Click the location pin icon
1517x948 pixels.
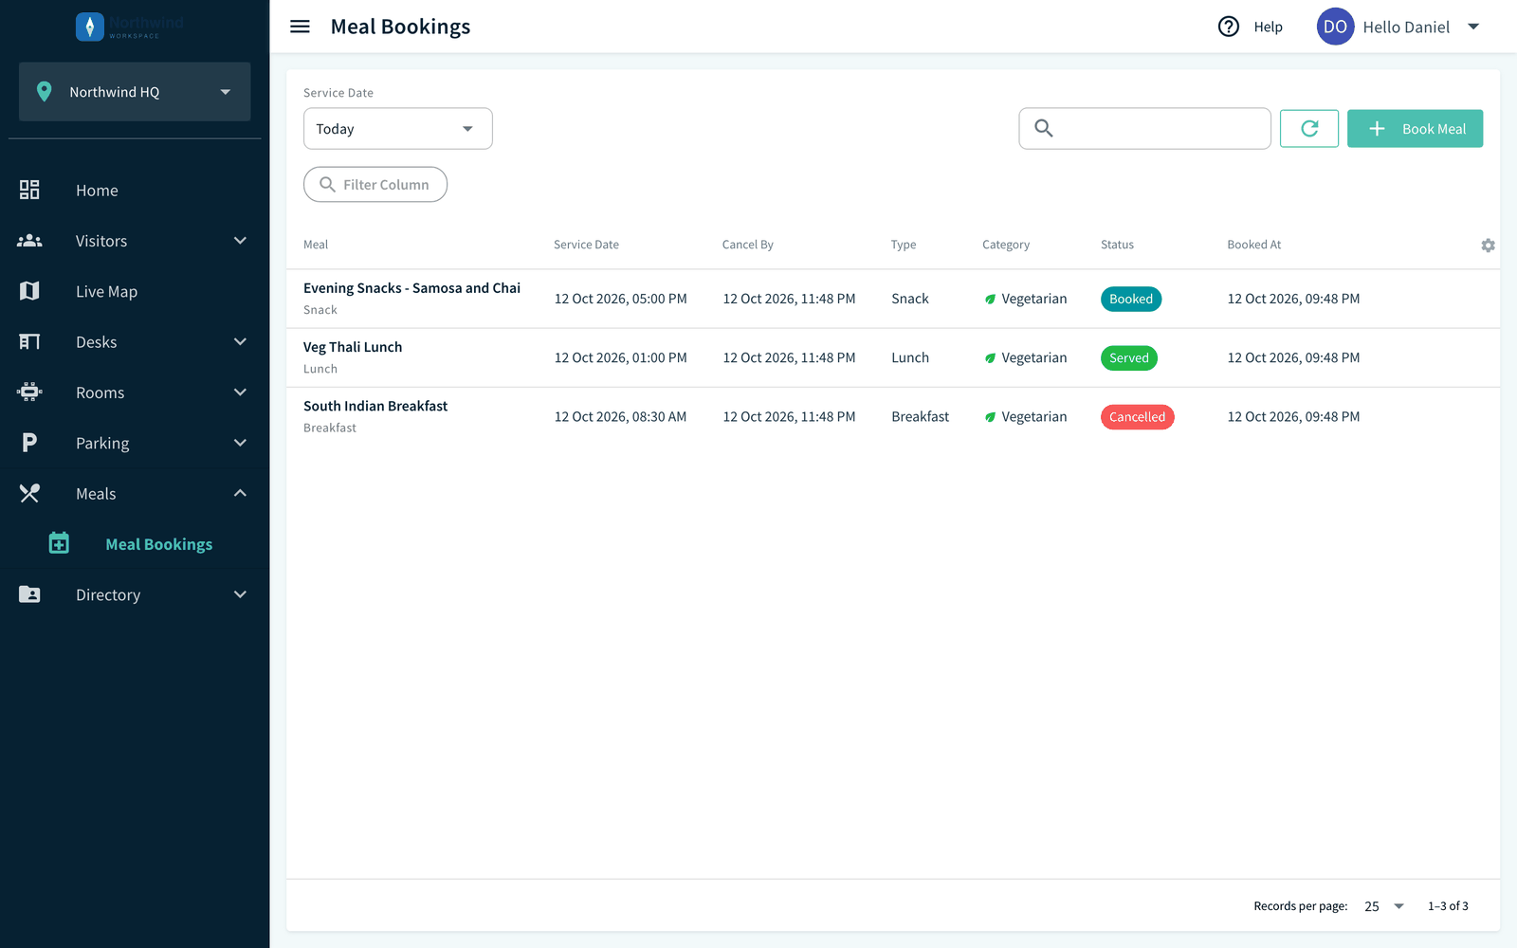tap(44, 92)
